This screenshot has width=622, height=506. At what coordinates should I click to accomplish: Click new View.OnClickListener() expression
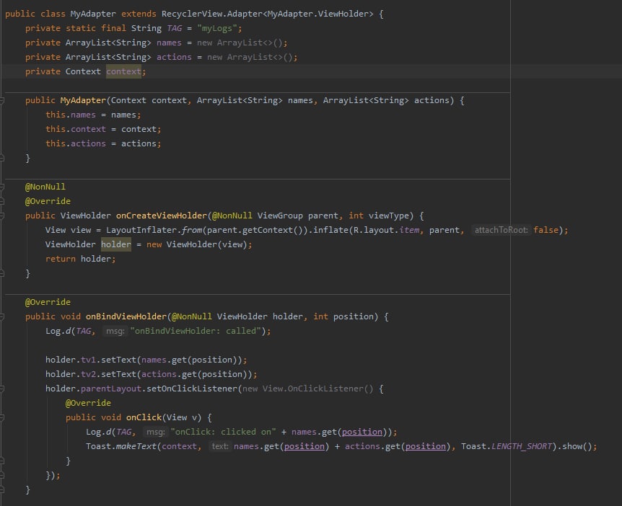point(308,389)
